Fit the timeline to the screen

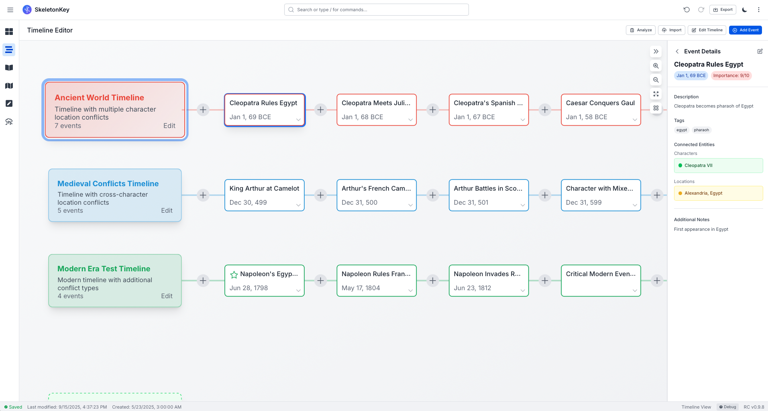(x=656, y=94)
